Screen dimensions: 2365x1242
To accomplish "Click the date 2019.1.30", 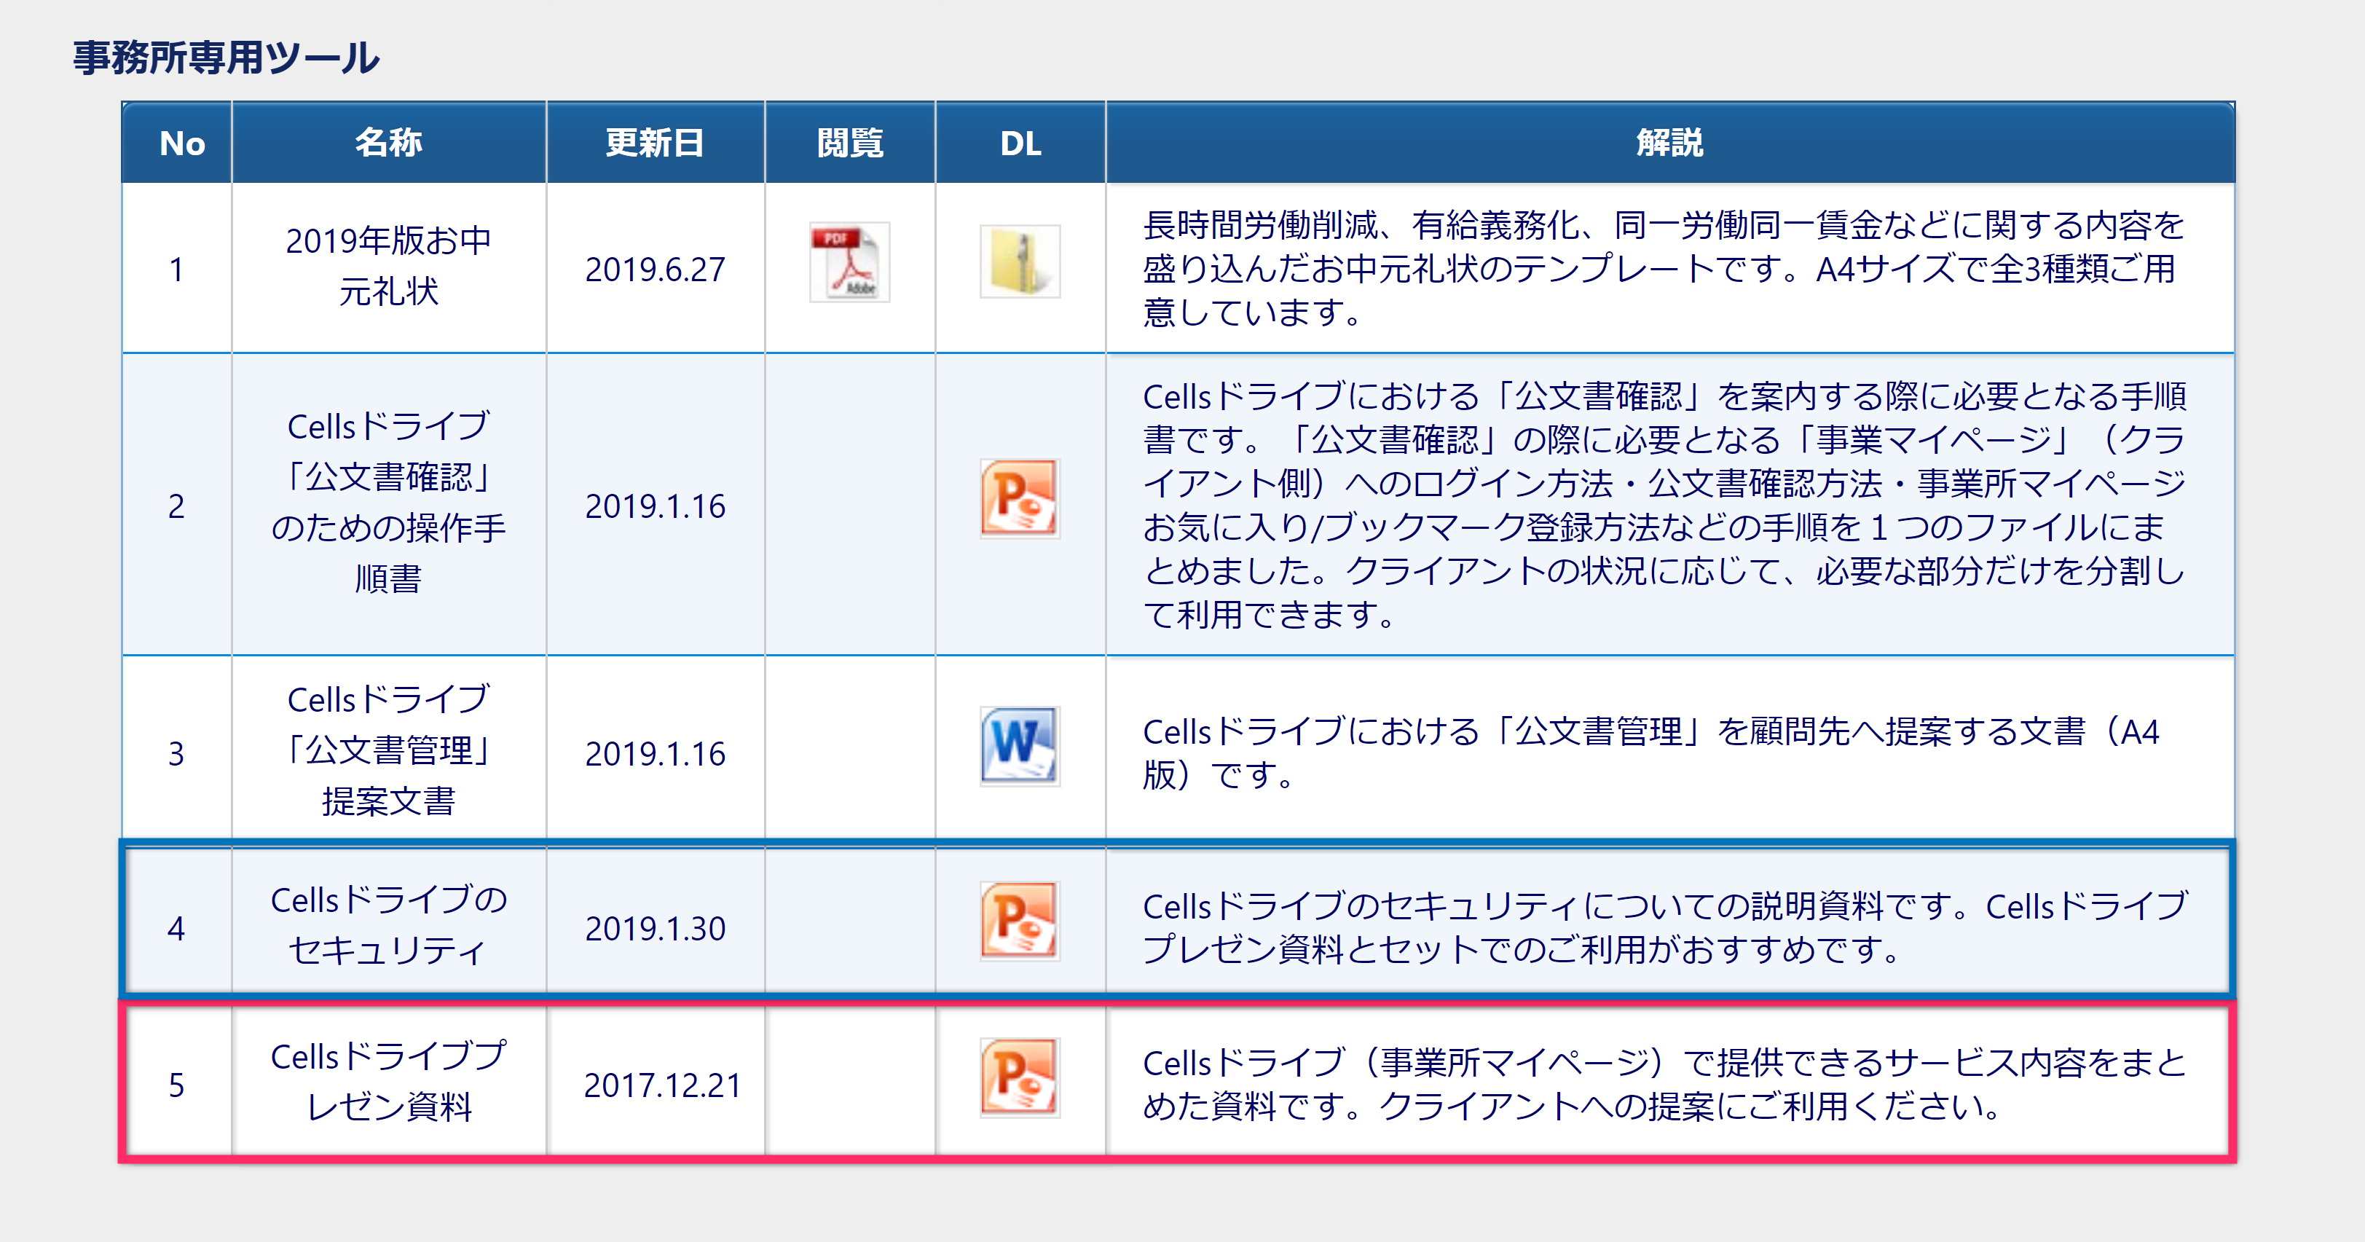I will pos(655,928).
